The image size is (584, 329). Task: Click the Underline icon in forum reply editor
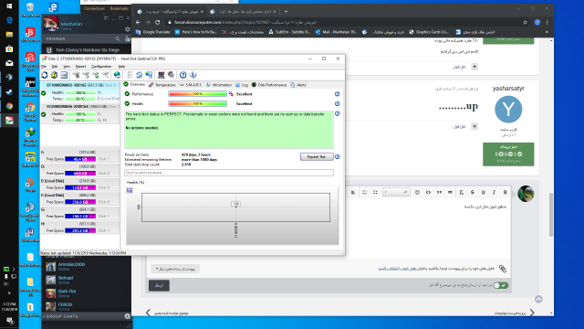[x=483, y=192]
